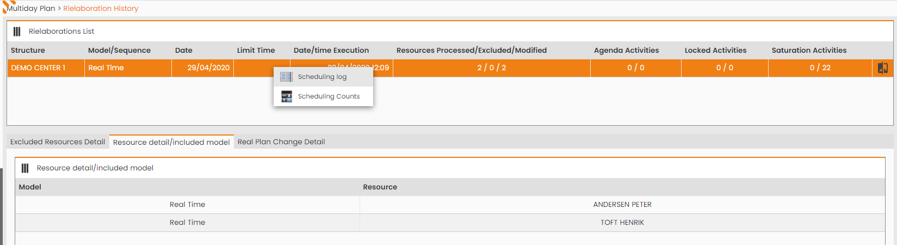Sort by Date/time Execution column header

point(331,51)
